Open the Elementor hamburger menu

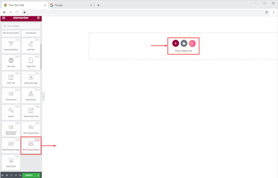click(4, 18)
